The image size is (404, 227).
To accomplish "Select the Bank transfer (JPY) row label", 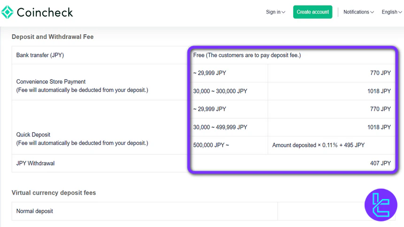I will coord(40,55).
